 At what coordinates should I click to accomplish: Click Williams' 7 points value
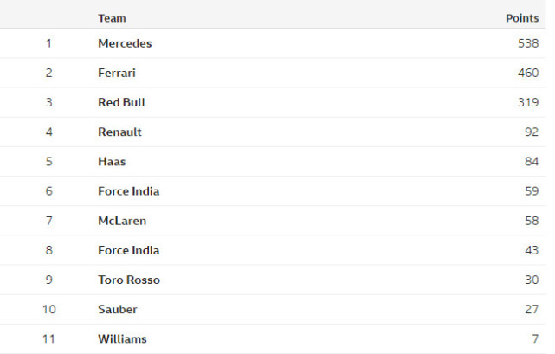click(535, 338)
